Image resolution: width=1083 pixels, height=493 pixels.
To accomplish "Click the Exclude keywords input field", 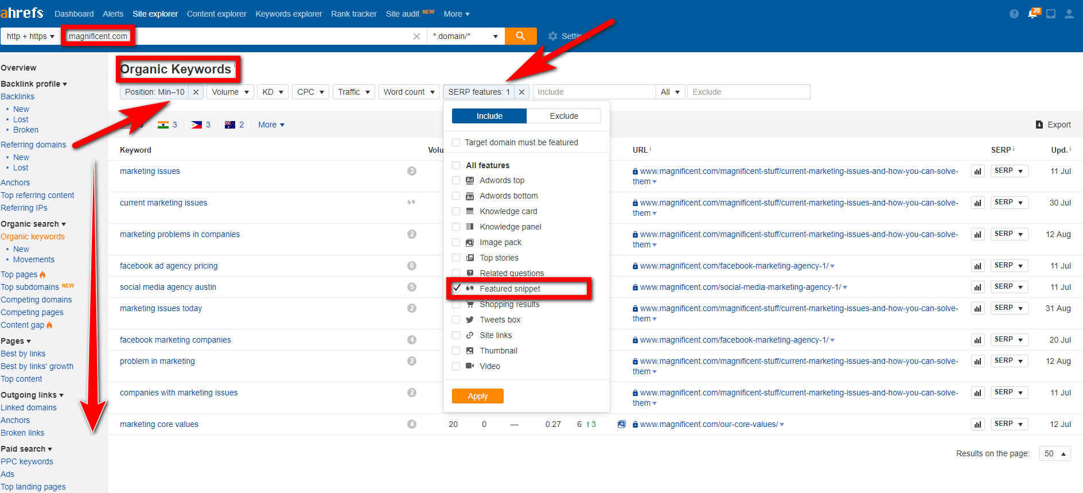I will [x=749, y=92].
